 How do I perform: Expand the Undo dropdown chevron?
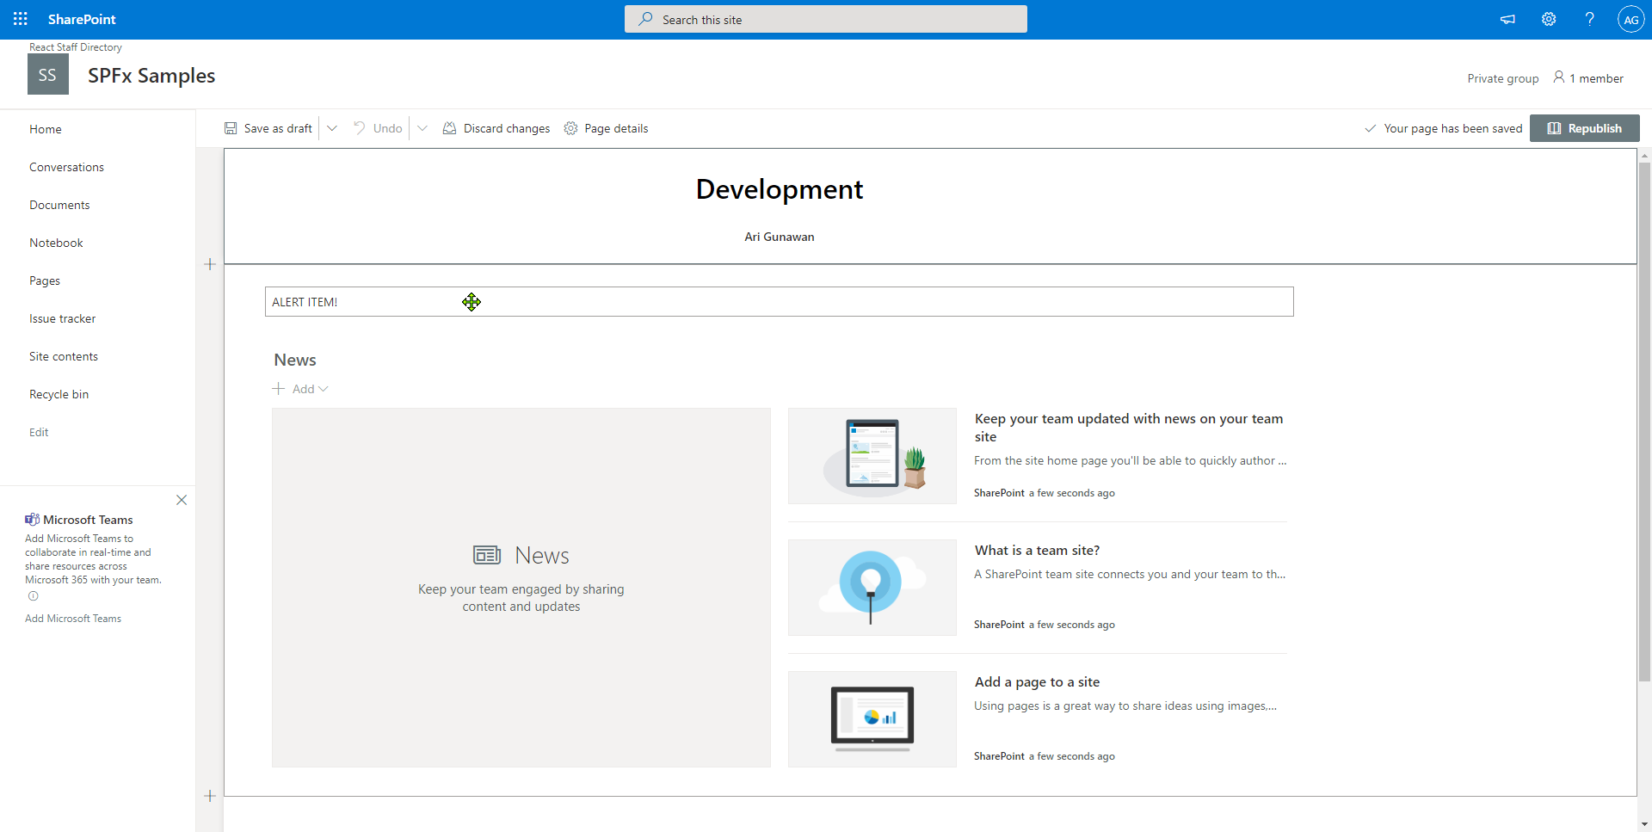(x=422, y=127)
